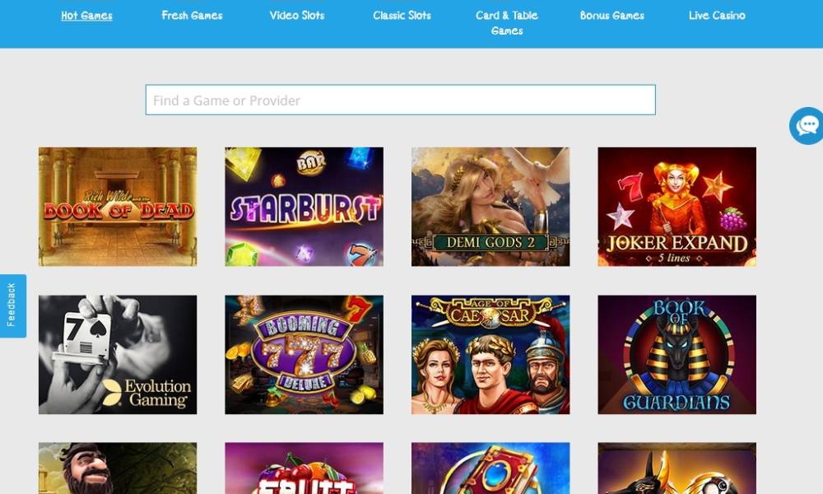Screen dimensions: 823x494
Task: Play the Demi Gods 2 game
Action: click(491, 207)
